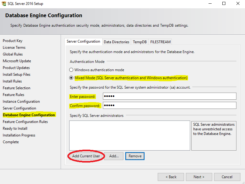Click the SQL Server Setup title bar icon
The width and height of the screenshot is (245, 184).
pos(4,3)
